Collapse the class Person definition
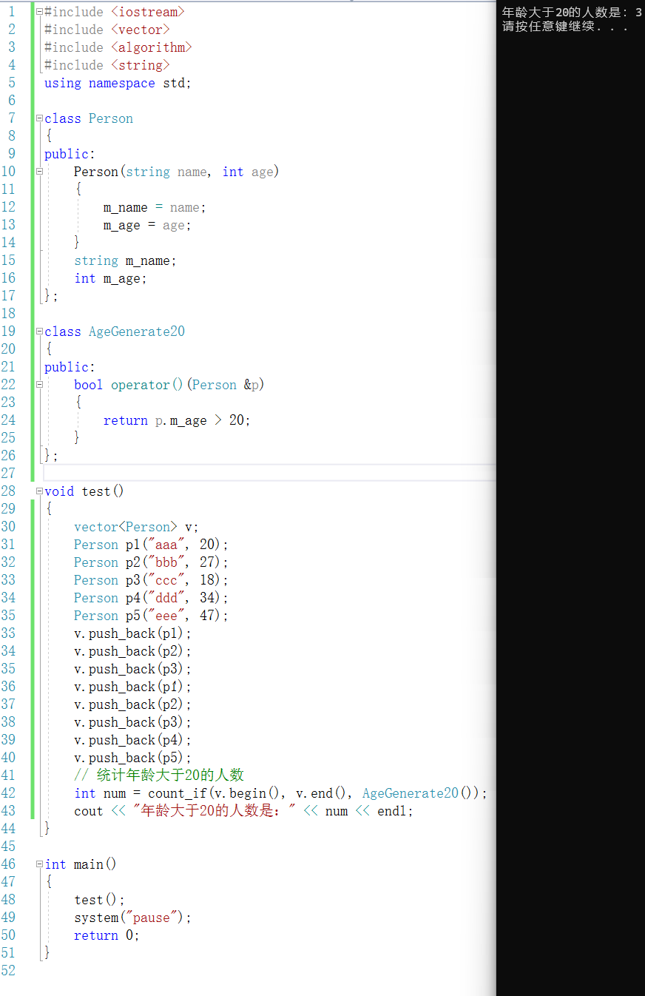The width and height of the screenshot is (645, 996). click(39, 118)
